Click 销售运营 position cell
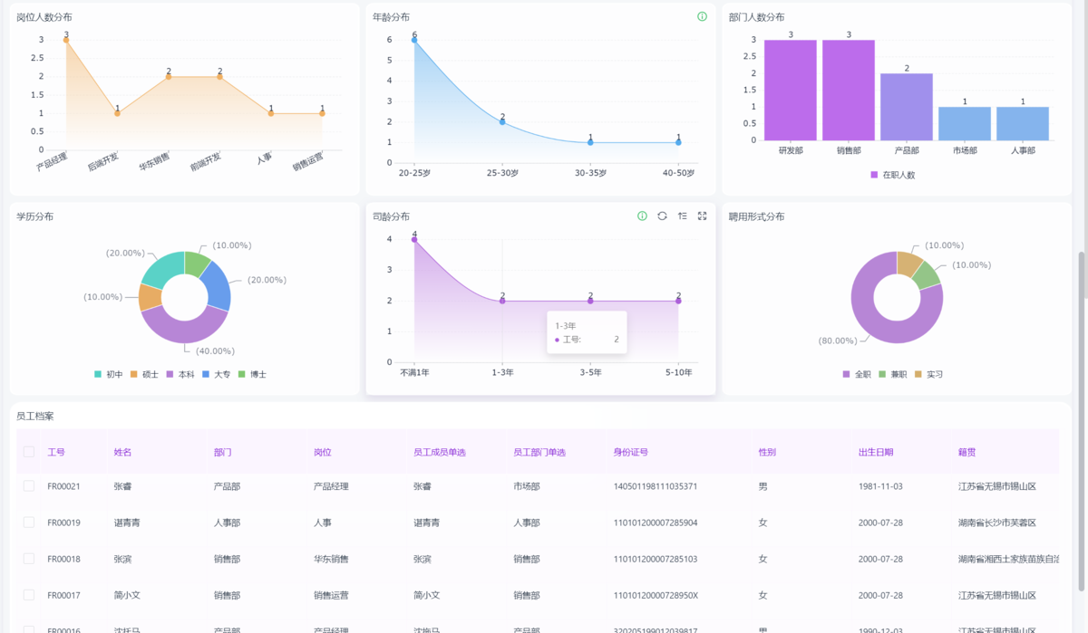Image resolution: width=1088 pixels, height=633 pixels. pos(331,595)
